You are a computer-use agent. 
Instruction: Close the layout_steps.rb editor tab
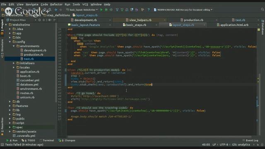point(204,25)
